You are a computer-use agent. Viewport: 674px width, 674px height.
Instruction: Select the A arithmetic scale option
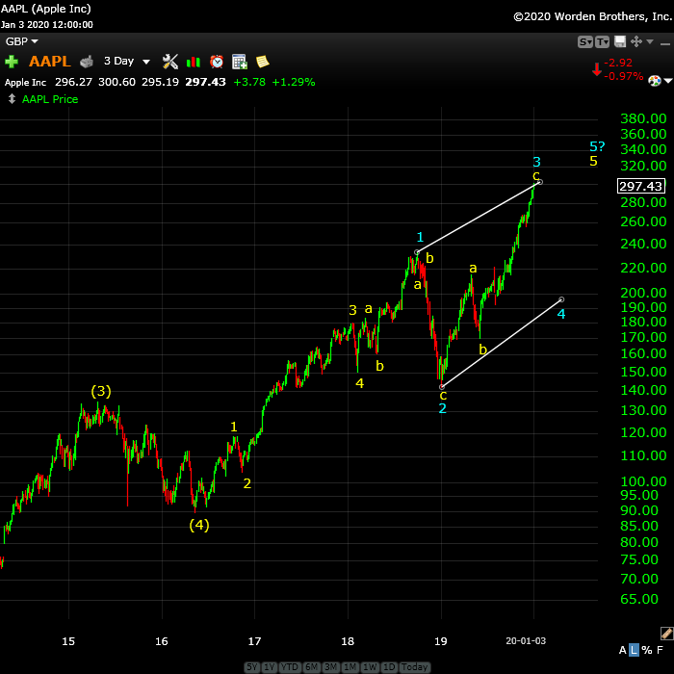[x=622, y=650]
